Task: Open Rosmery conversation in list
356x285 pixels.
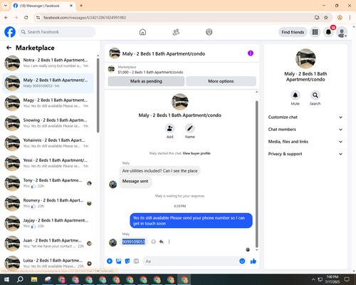Action: (48, 203)
